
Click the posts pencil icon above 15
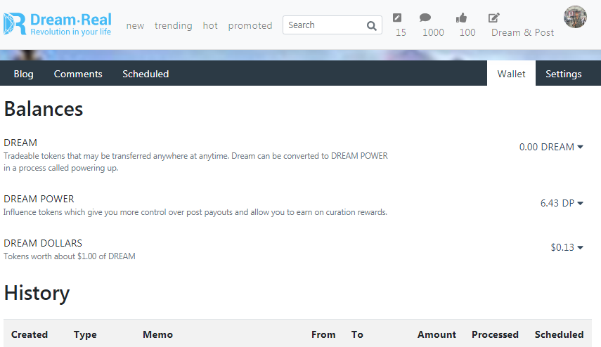(397, 18)
